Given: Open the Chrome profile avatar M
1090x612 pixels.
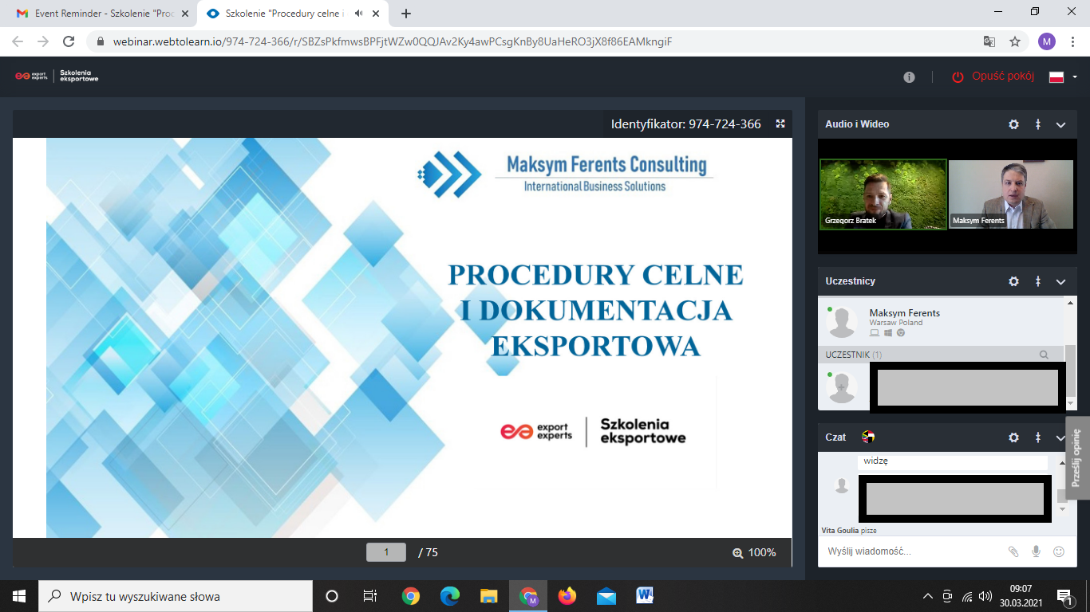Looking at the screenshot, I should (1047, 41).
